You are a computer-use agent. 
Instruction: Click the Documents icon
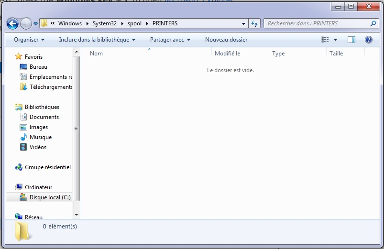tap(23, 117)
